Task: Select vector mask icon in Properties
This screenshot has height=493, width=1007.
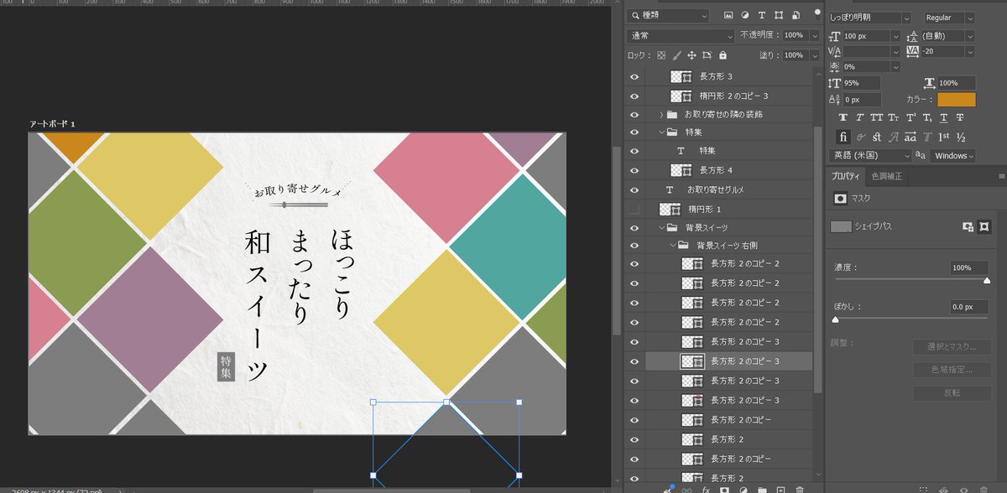Action: click(984, 226)
